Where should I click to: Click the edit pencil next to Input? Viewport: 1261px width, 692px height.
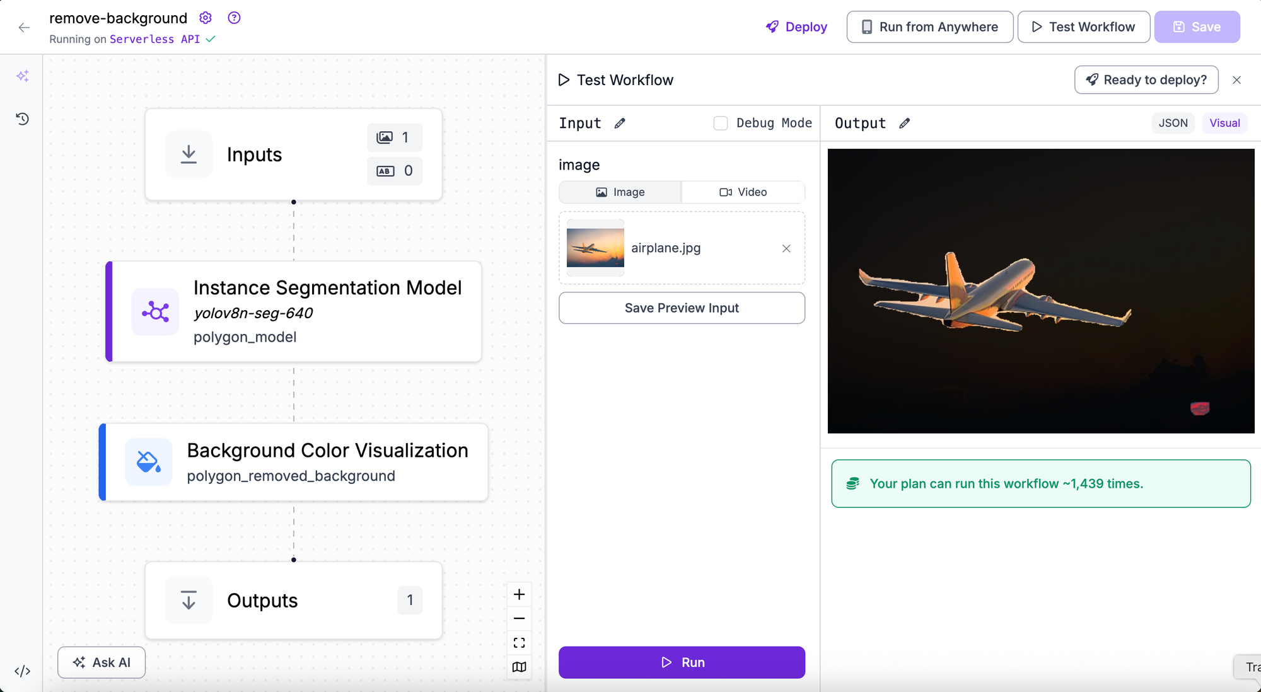coord(620,124)
